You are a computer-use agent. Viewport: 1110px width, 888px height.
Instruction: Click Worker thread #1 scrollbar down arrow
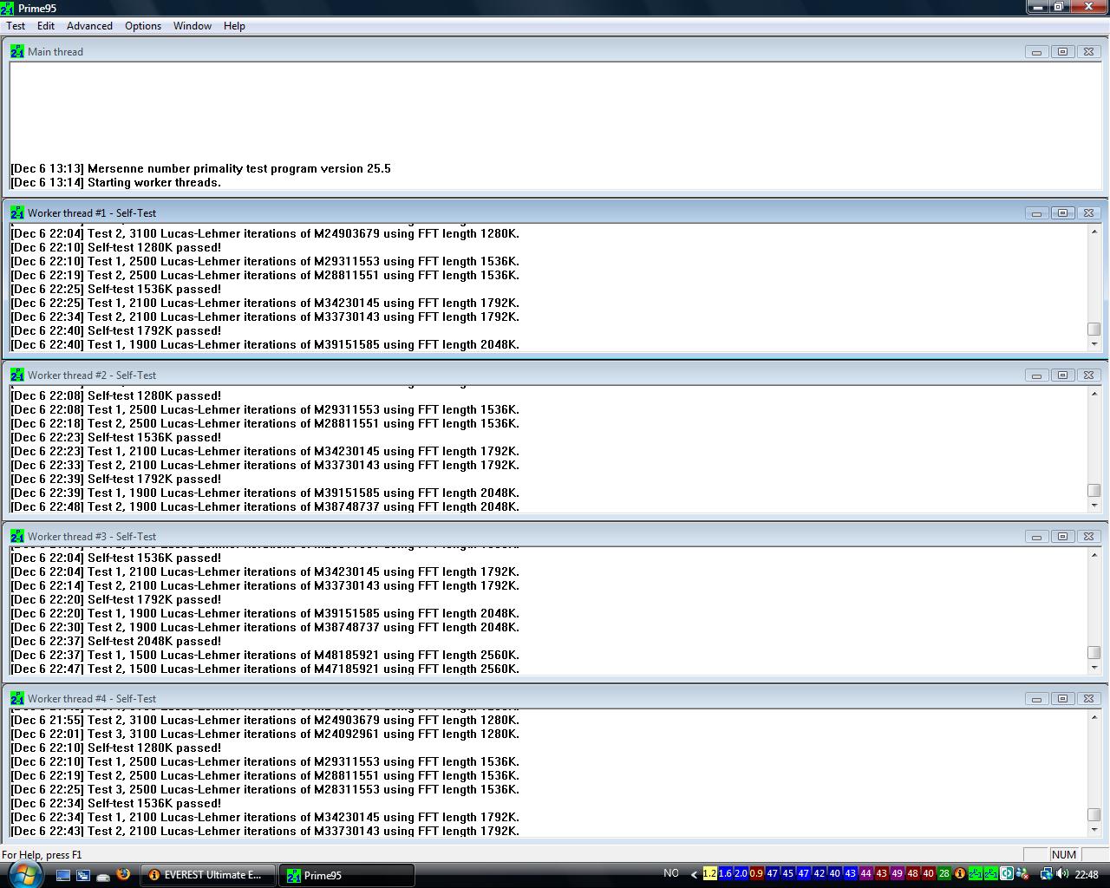pyautogui.click(x=1094, y=344)
